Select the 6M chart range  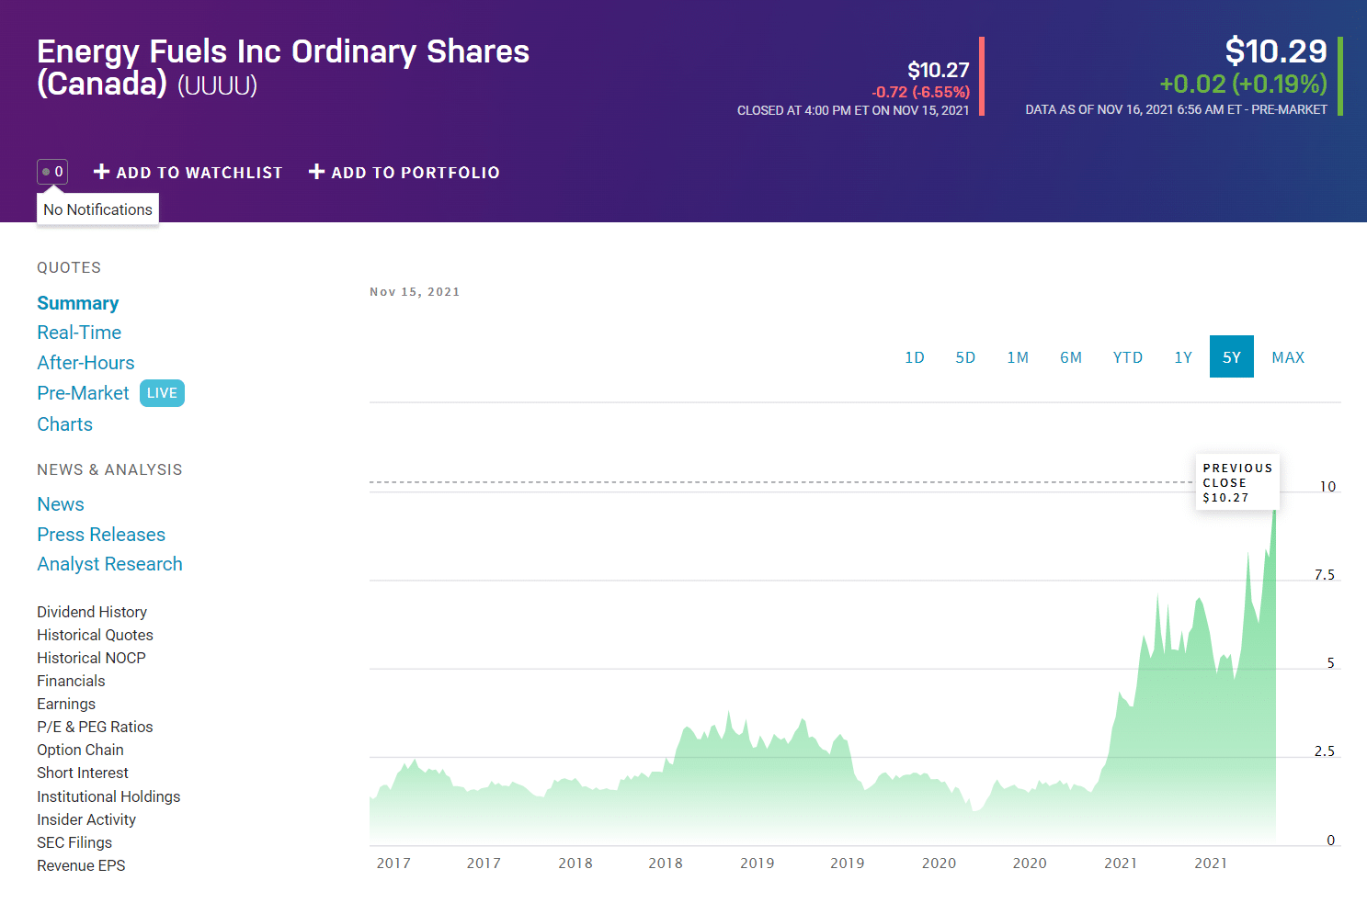(1071, 357)
